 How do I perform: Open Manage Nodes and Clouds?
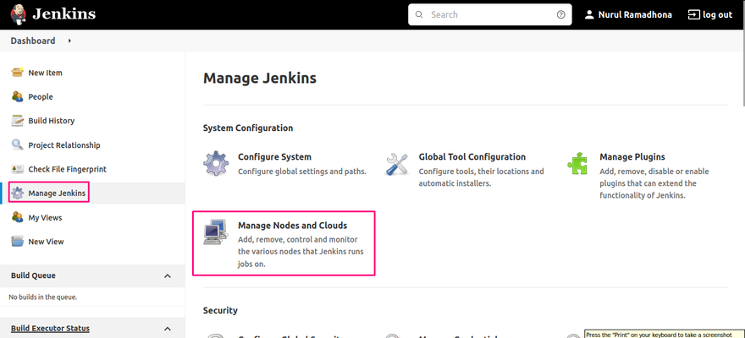(293, 226)
